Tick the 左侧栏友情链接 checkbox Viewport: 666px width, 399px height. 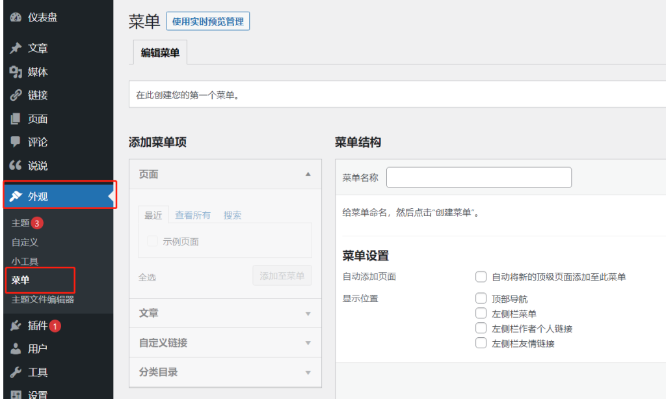click(x=481, y=343)
